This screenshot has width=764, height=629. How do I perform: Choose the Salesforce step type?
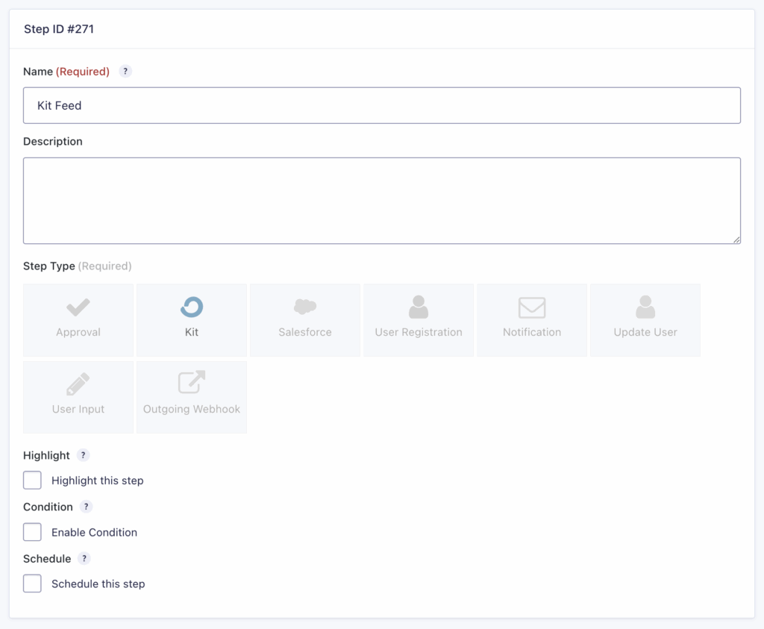pyautogui.click(x=304, y=319)
